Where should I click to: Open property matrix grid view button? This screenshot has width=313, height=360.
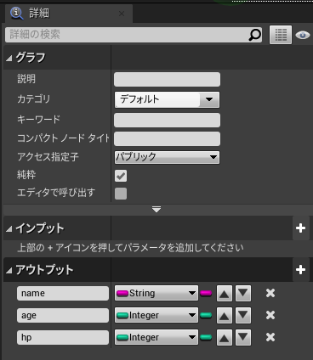(x=281, y=35)
